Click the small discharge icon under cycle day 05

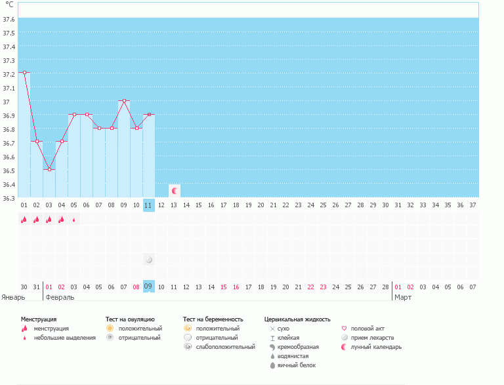click(x=73, y=220)
